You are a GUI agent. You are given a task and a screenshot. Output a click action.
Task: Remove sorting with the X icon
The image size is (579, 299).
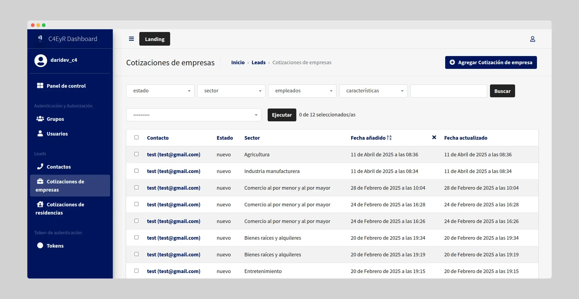[434, 137]
